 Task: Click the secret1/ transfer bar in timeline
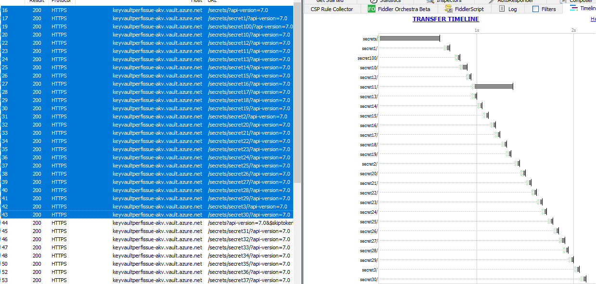tap(448, 48)
